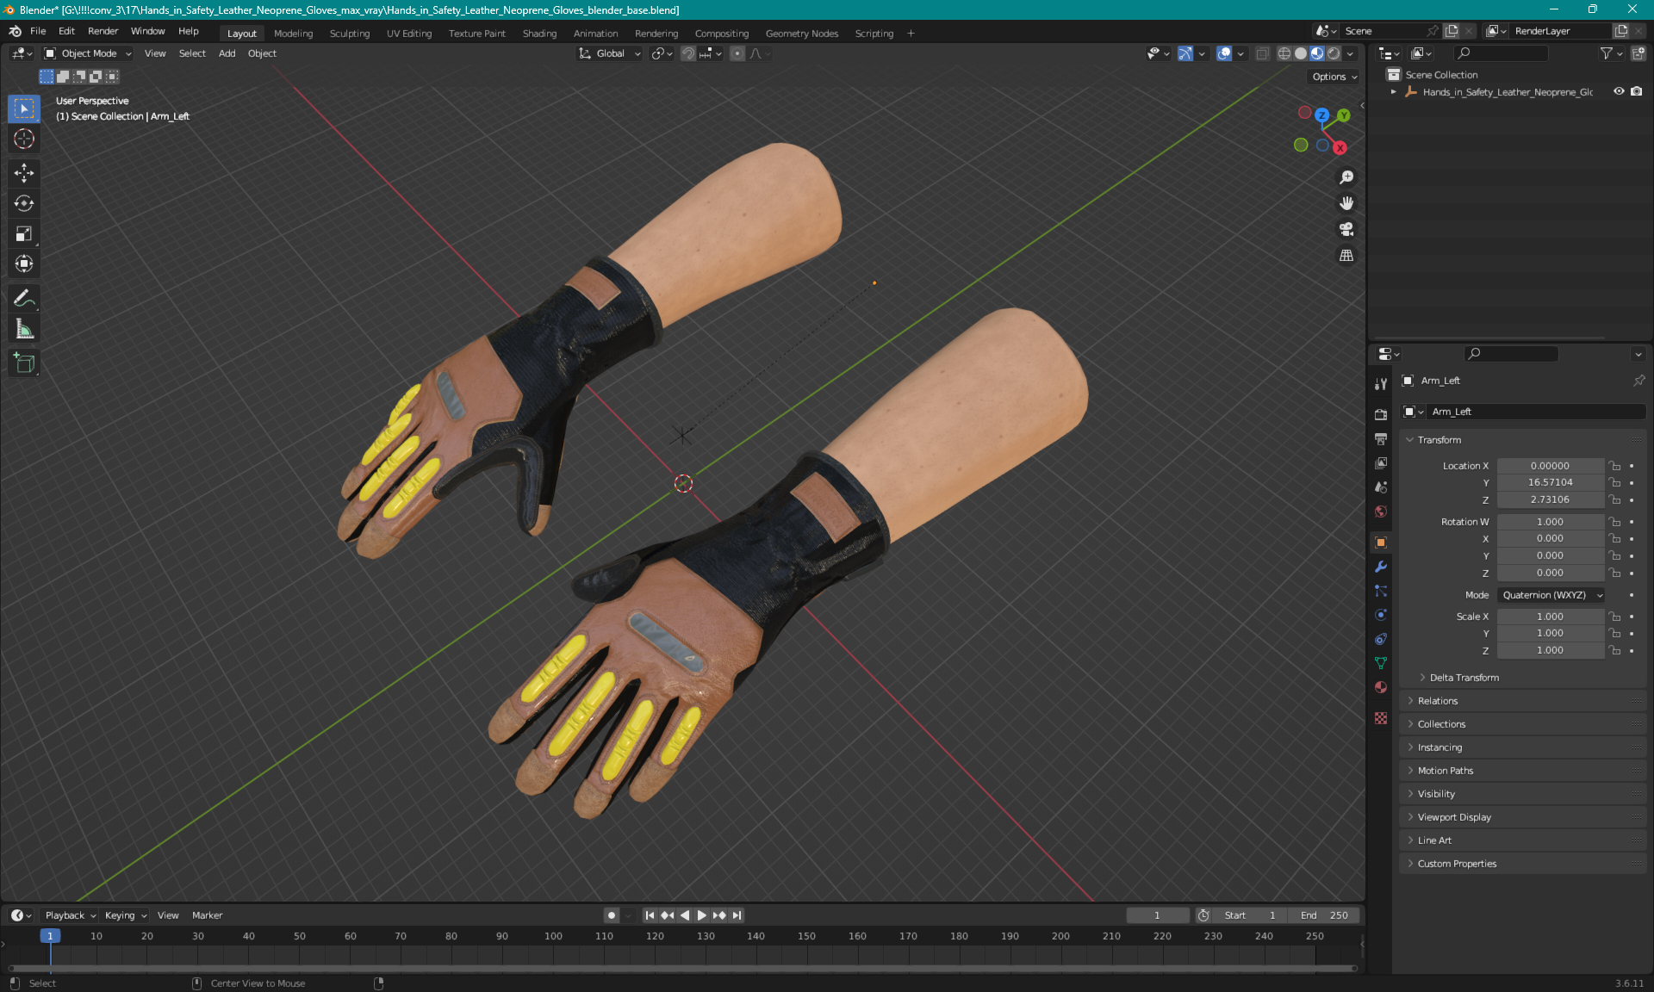Open the World properties tab
This screenshot has height=992, width=1654.
coord(1381,512)
